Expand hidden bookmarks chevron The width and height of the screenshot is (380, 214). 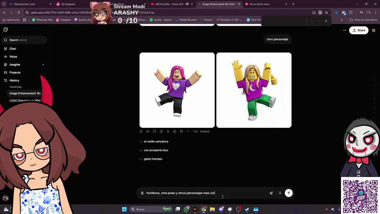pyautogui.click(x=342, y=20)
